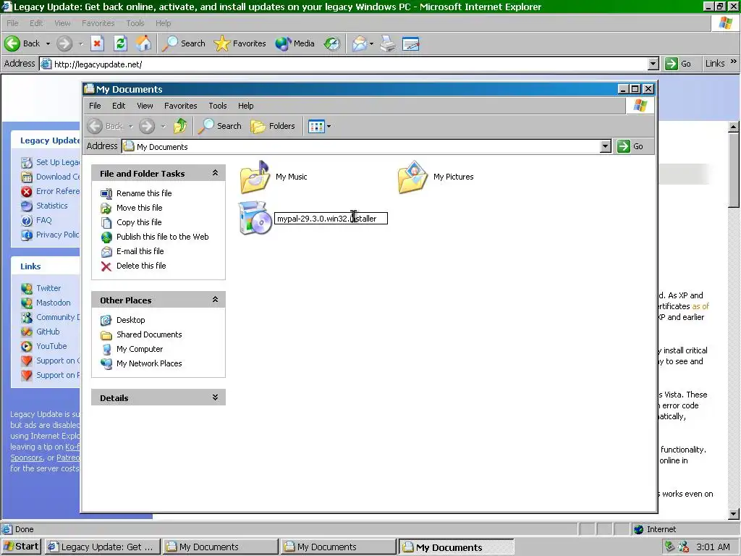Screen dimensions: 741x556
Task: Click the Stop icon in Internet Explorer
Action: (97, 43)
